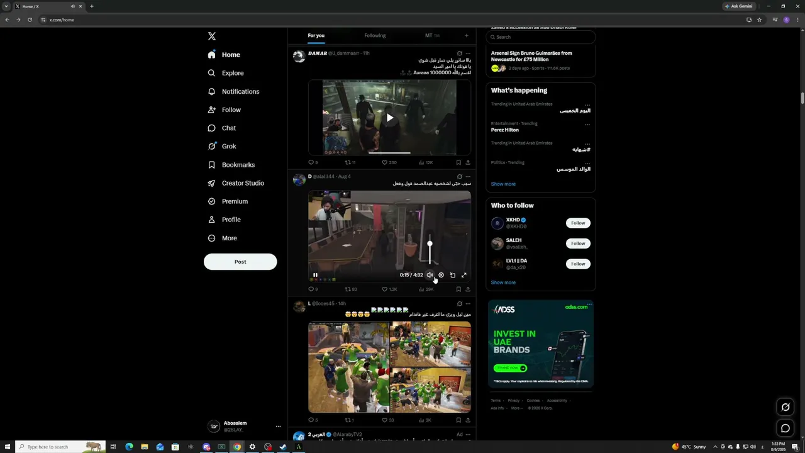The height and width of the screenshot is (453, 805).
Task: Like DAMAR's post with 230 likes
Action: [389, 162]
